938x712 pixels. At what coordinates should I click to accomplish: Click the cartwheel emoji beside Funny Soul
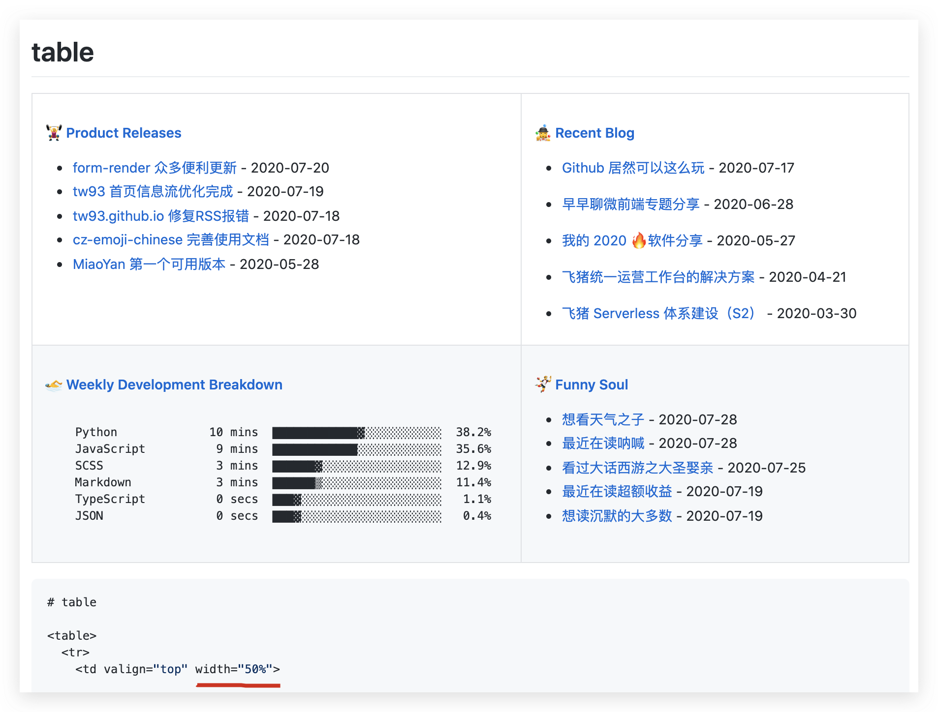click(x=542, y=385)
